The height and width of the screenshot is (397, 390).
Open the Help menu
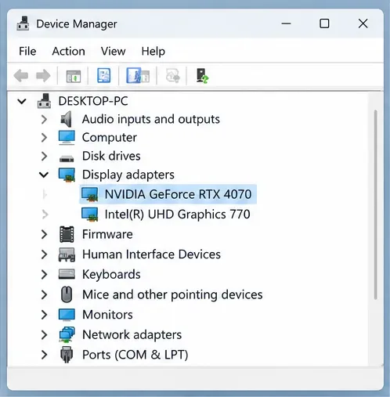[153, 52]
